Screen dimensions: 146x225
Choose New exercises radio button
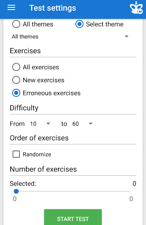coord(16,80)
